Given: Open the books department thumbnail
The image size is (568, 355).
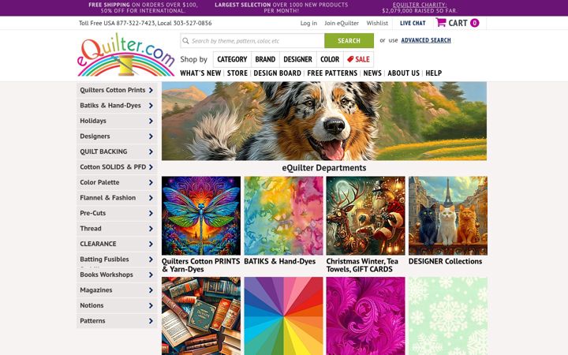Looking at the screenshot, I should (x=201, y=316).
